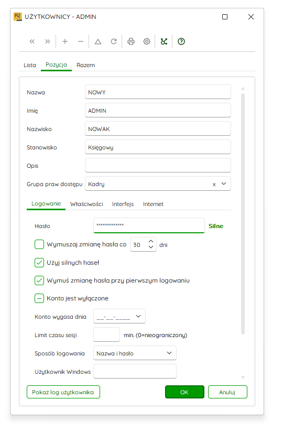Switch to the Lista tab
This screenshot has width=283, height=432.
[30, 66]
